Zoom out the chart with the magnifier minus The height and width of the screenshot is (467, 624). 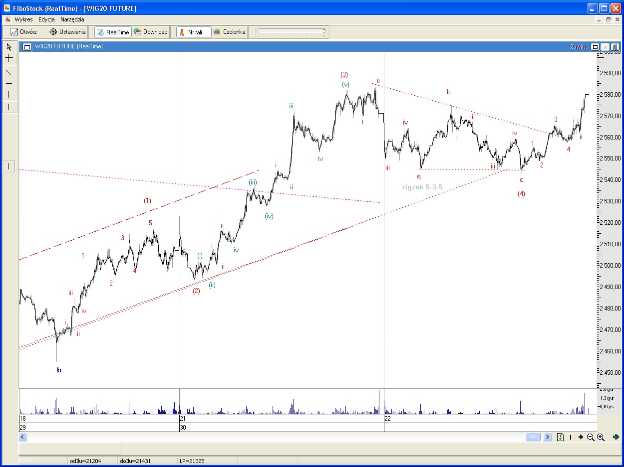591,437
